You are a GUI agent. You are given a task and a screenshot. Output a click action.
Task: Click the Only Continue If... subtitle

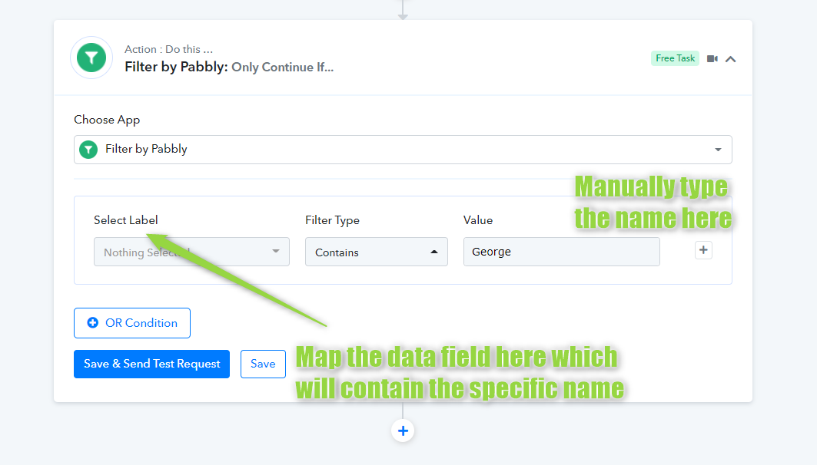[282, 67]
